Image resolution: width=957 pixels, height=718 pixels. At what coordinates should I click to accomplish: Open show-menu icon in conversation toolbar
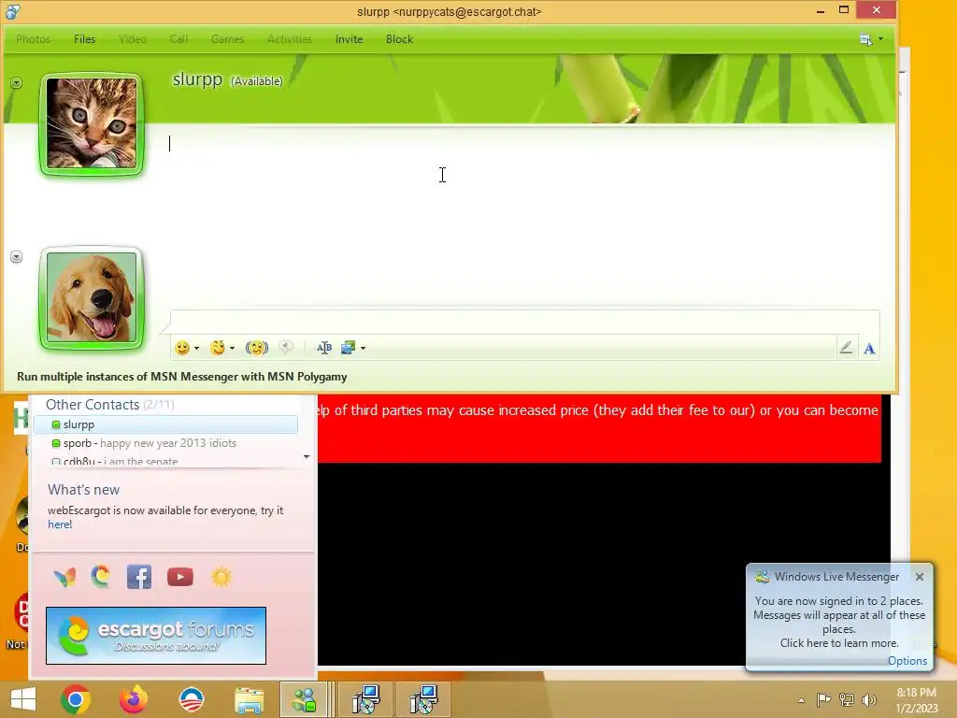(865, 39)
